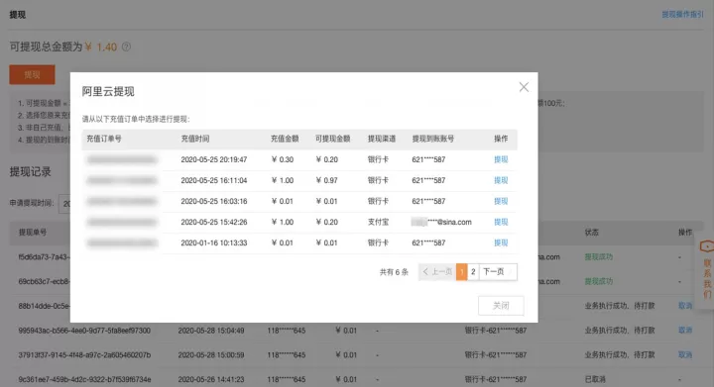Image resolution: width=714 pixels, height=387 pixels.
Task: Click 提现 for the 20:19:47 order
Action: [501, 159]
